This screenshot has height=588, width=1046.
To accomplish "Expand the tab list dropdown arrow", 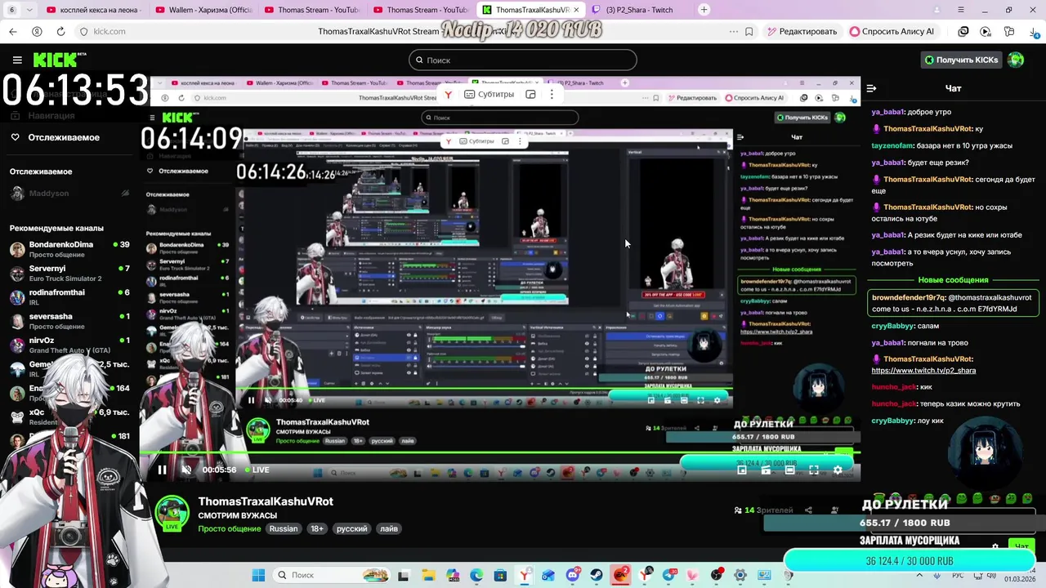I will tap(30, 10).
